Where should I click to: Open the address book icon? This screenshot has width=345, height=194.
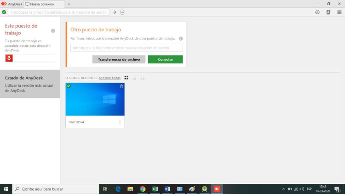328,12
